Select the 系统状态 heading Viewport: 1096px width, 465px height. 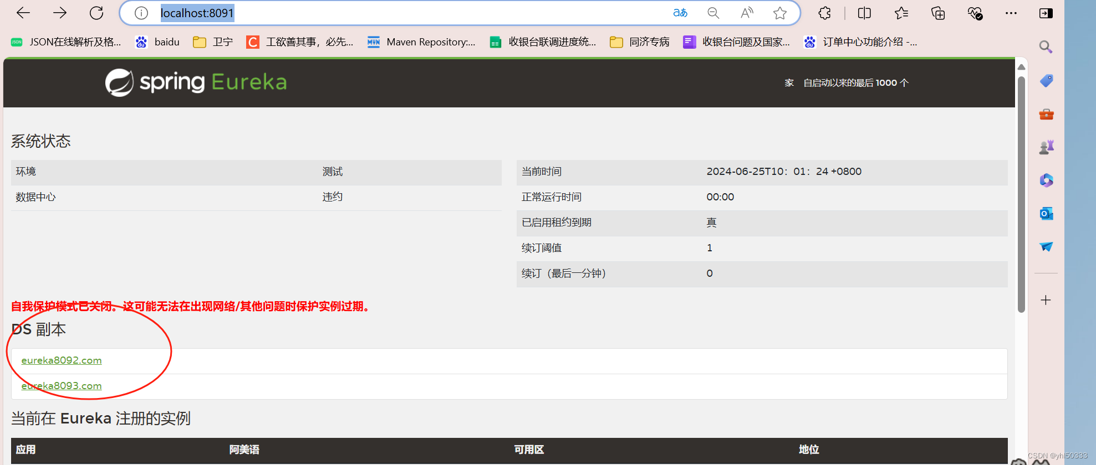coord(41,141)
